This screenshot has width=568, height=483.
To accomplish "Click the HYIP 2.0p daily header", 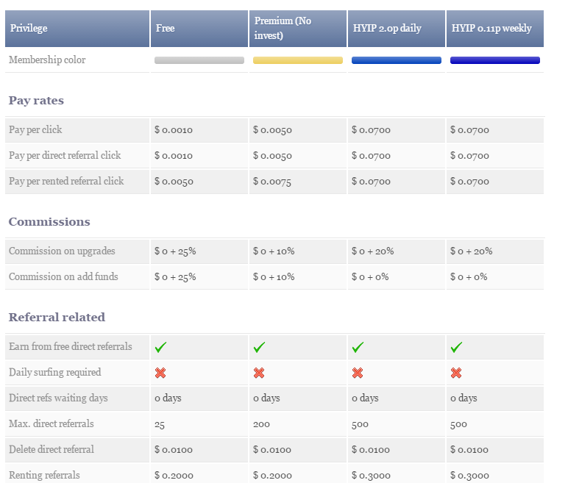I will 386,29.
